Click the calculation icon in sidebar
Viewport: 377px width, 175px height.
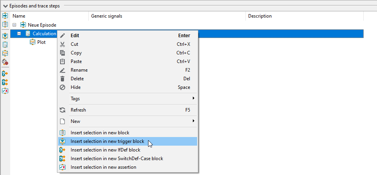coord(5,45)
